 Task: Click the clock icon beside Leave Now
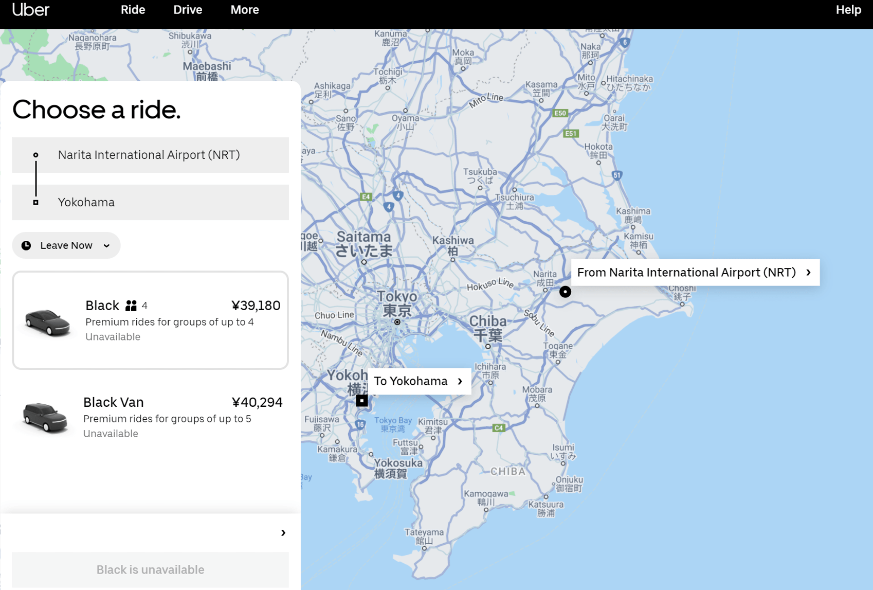pos(26,245)
